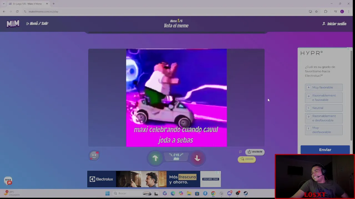Image resolution: width=355 pixels, height=199 pixels.
Task: Open Microsoft Edge from the taskbar
Action: click(173, 193)
